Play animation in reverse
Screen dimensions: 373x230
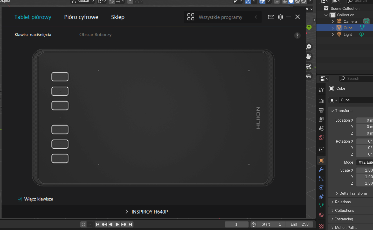pyautogui.click(x=111, y=225)
